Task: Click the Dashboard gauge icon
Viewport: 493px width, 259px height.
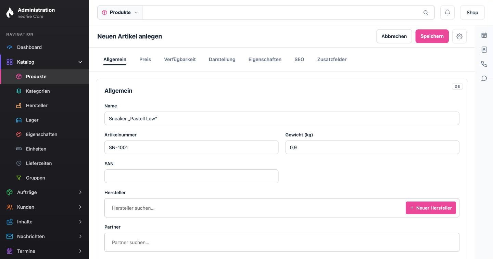Action: [x=10, y=47]
